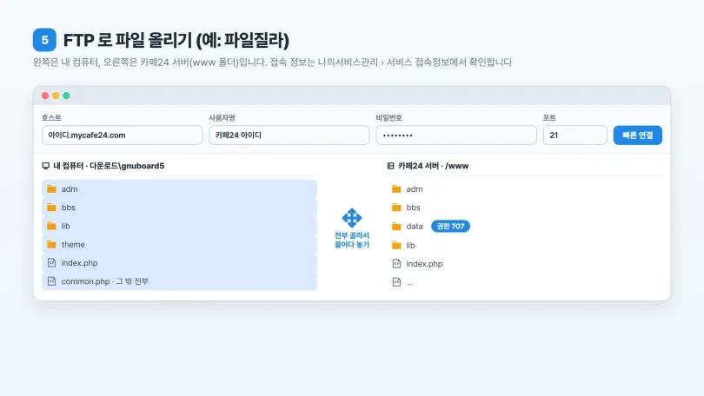Select the bbs folder icon on 카페24 server
The width and height of the screenshot is (704, 396).
click(x=396, y=208)
